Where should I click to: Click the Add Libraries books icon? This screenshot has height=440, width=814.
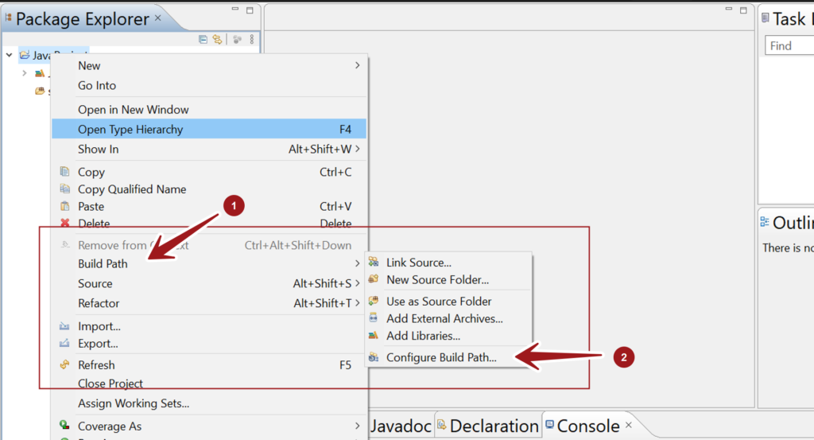click(374, 336)
